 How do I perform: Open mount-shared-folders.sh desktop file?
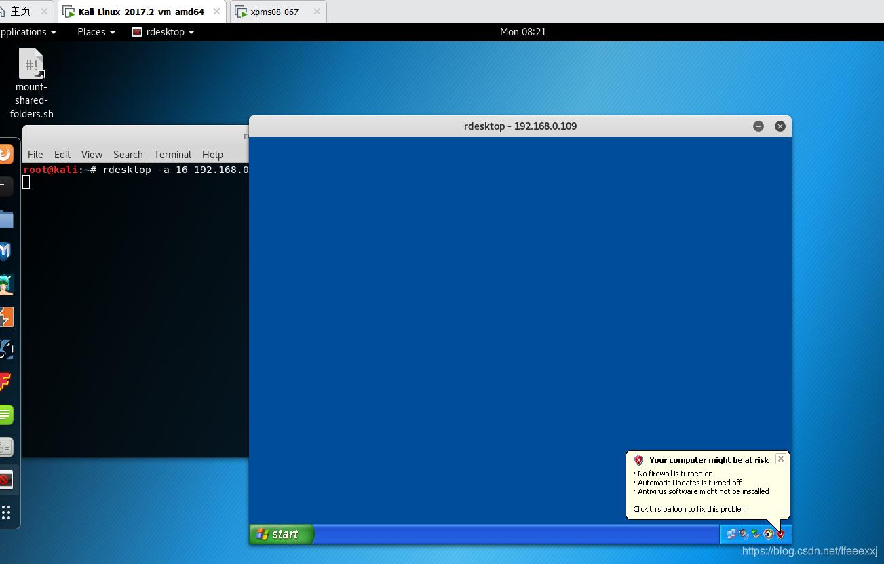(32, 83)
